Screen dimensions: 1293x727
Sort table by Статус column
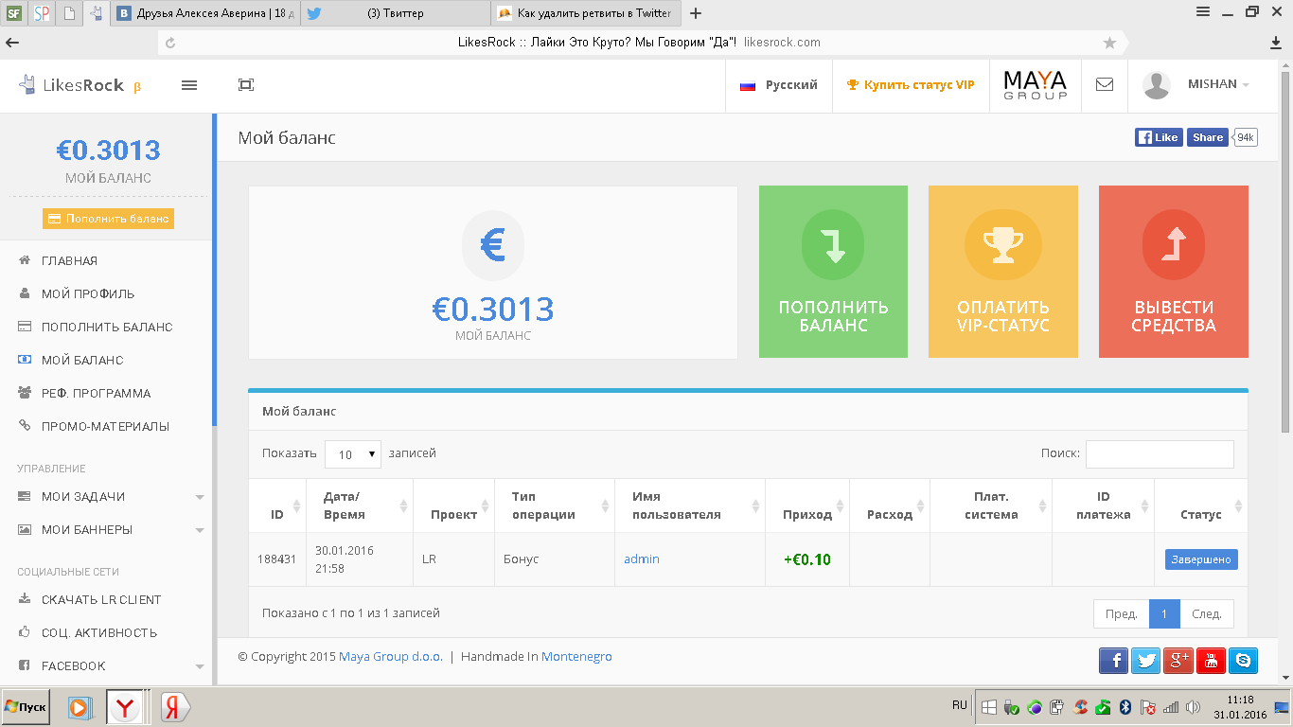(1200, 505)
